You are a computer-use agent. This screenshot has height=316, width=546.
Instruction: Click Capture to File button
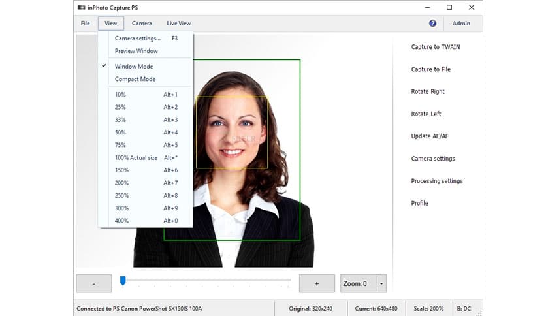[430, 69]
